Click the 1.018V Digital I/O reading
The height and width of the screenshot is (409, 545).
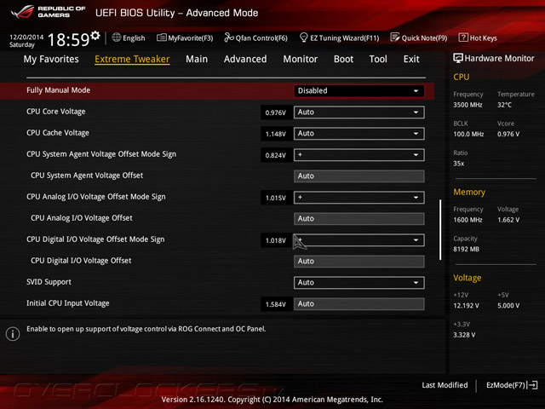point(276,240)
